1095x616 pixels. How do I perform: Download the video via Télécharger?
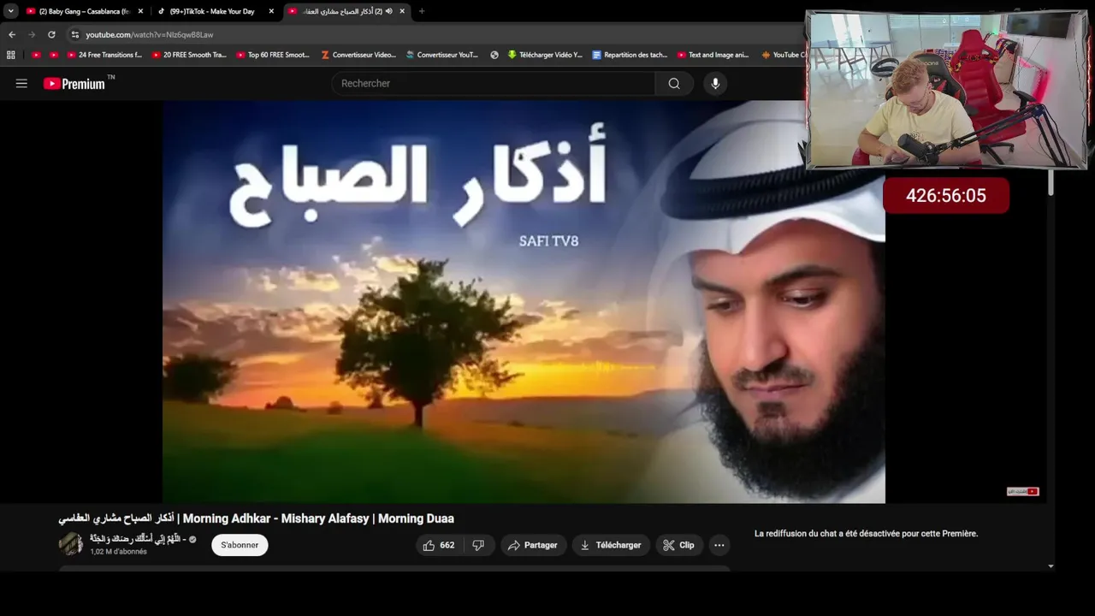coord(611,545)
